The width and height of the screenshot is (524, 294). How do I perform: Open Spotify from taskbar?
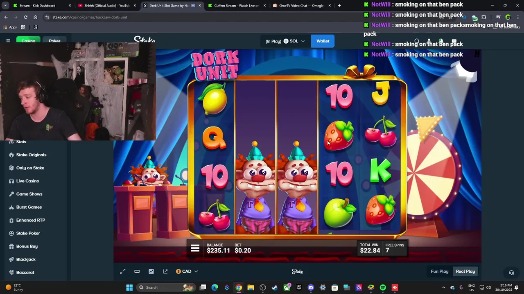(383, 287)
